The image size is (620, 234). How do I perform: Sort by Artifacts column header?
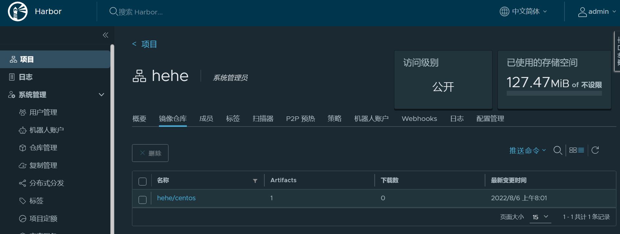[283, 180]
